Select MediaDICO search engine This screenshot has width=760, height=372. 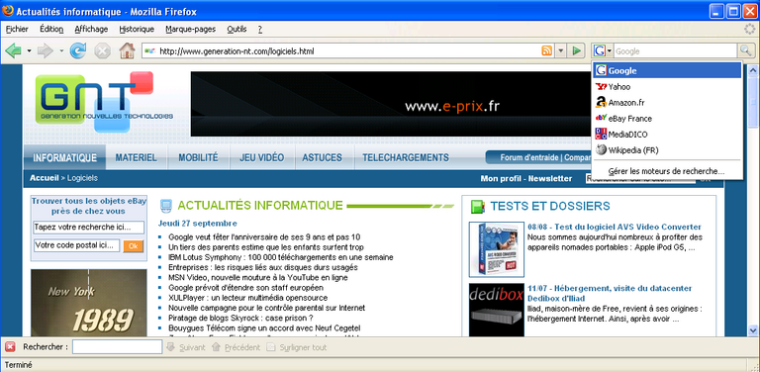point(667,135)
